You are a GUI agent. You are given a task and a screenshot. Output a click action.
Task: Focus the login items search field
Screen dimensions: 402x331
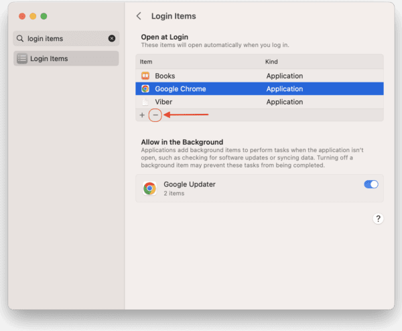[x=66, y=38]
